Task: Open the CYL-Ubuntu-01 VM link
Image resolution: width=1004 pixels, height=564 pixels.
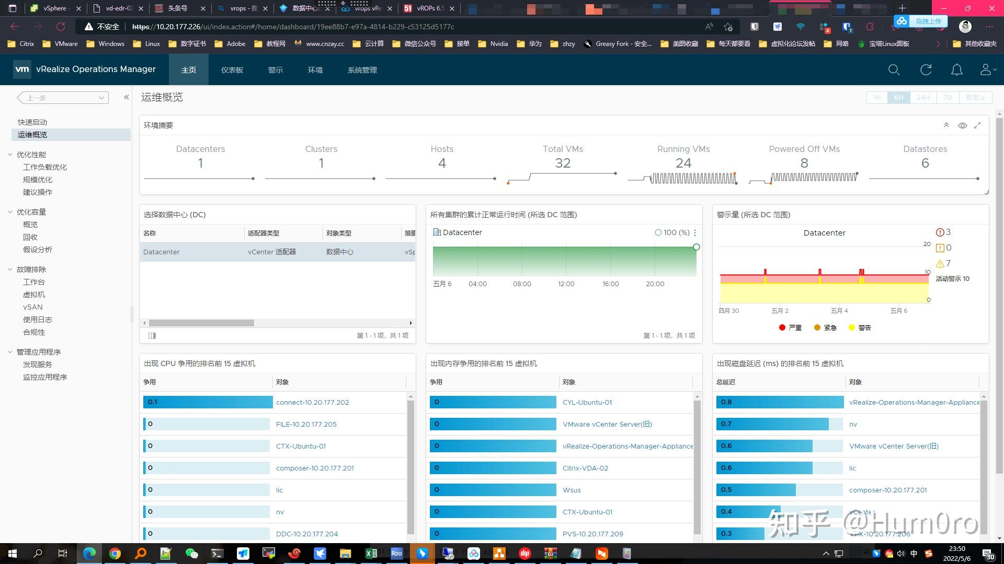Action: 587,402
